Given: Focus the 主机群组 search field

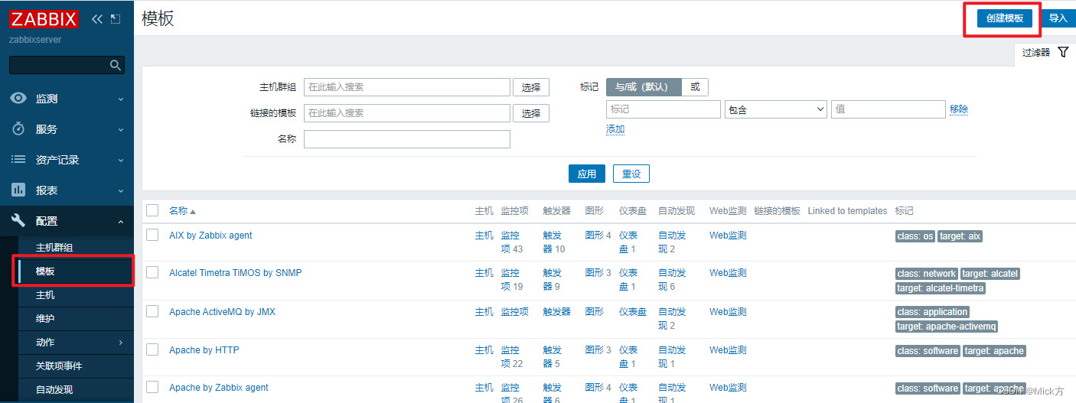Looking at the screenshot, I should 407,87.
